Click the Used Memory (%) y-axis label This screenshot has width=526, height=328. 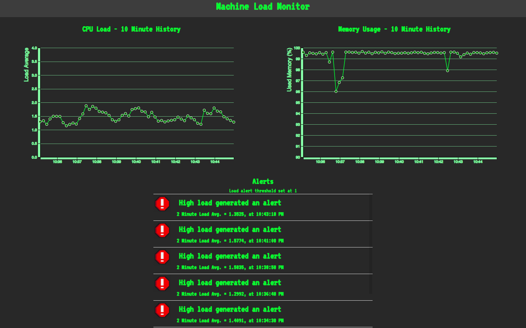click(x=289, y=70)
